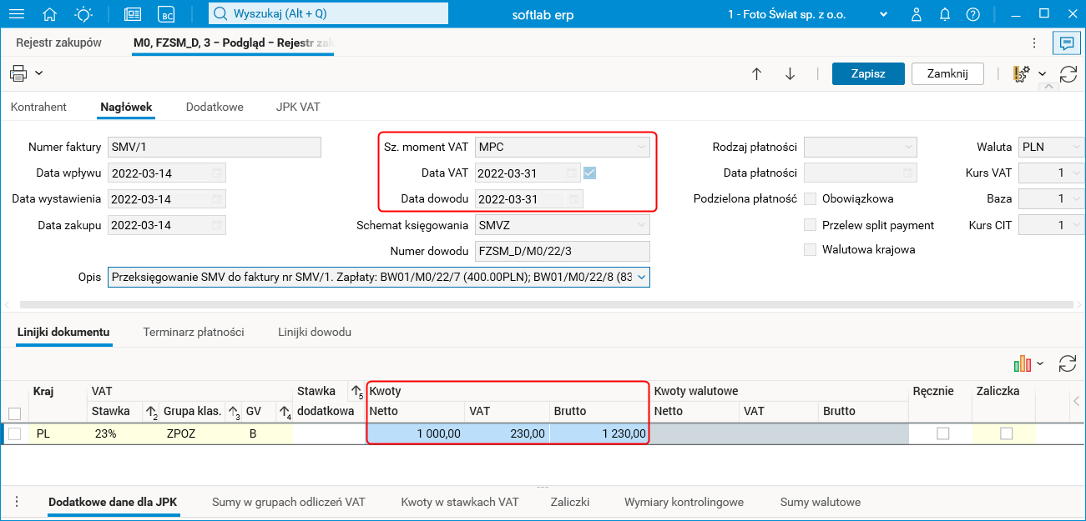Toggle the Data VAT checkbox
Screen dimensions: 1086x521
coord(590,173)
